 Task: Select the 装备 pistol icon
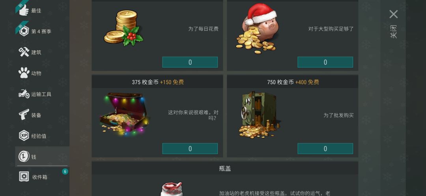(x=24, y=115)
